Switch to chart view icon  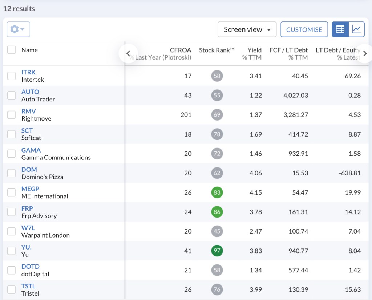356,29
